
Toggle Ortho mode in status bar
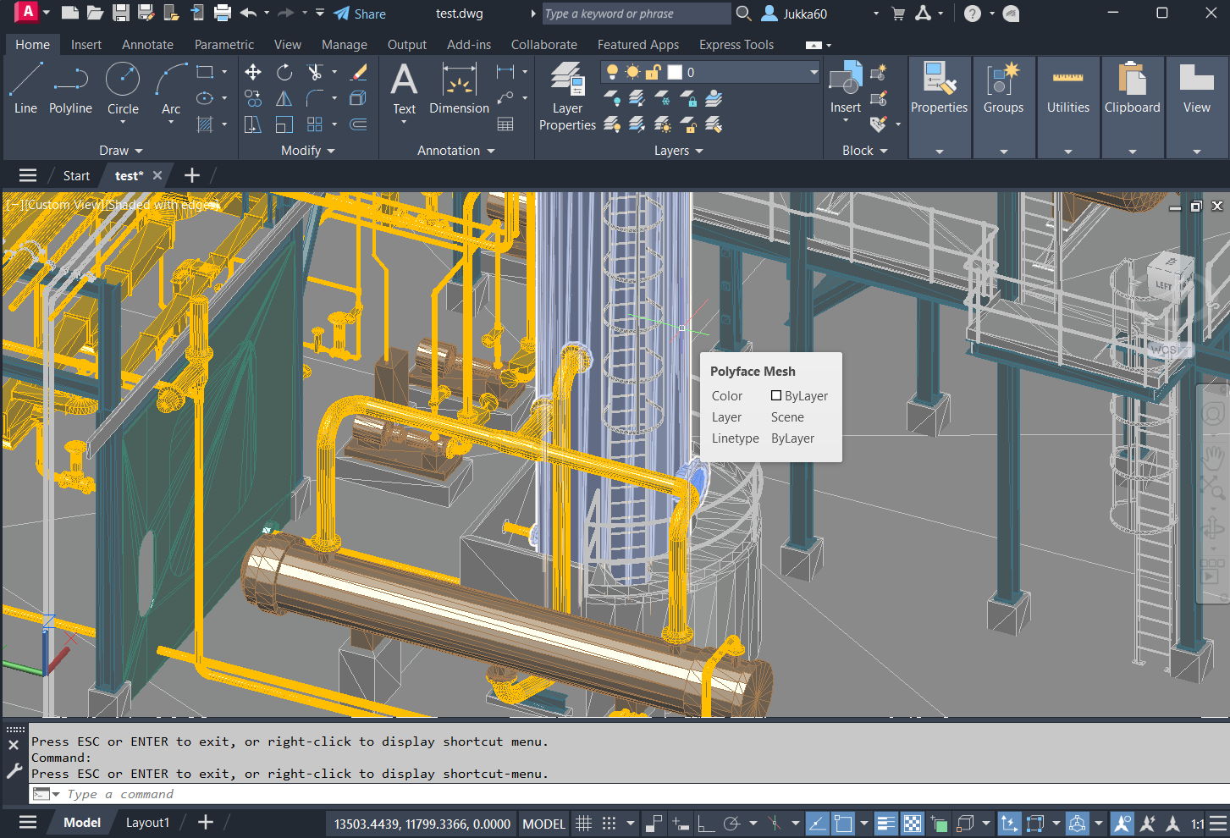pyautogui.click(x=706, y=823)
